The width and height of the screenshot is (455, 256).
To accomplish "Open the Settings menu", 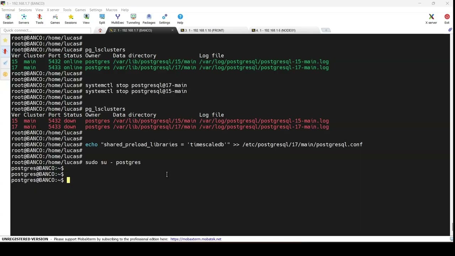I will (x=96, y=10).
